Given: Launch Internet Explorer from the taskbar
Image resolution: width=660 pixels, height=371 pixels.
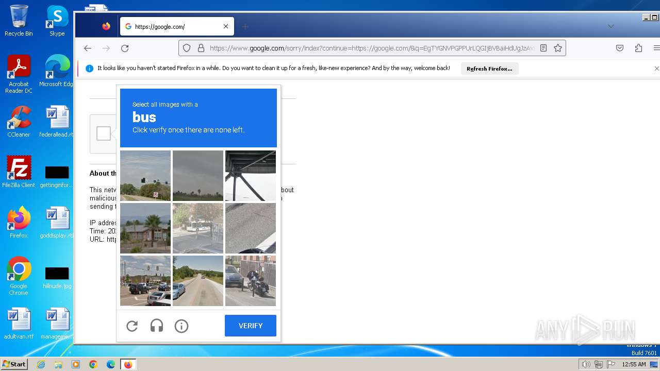Looking at the screenshot, I should (x=41, y=364).
